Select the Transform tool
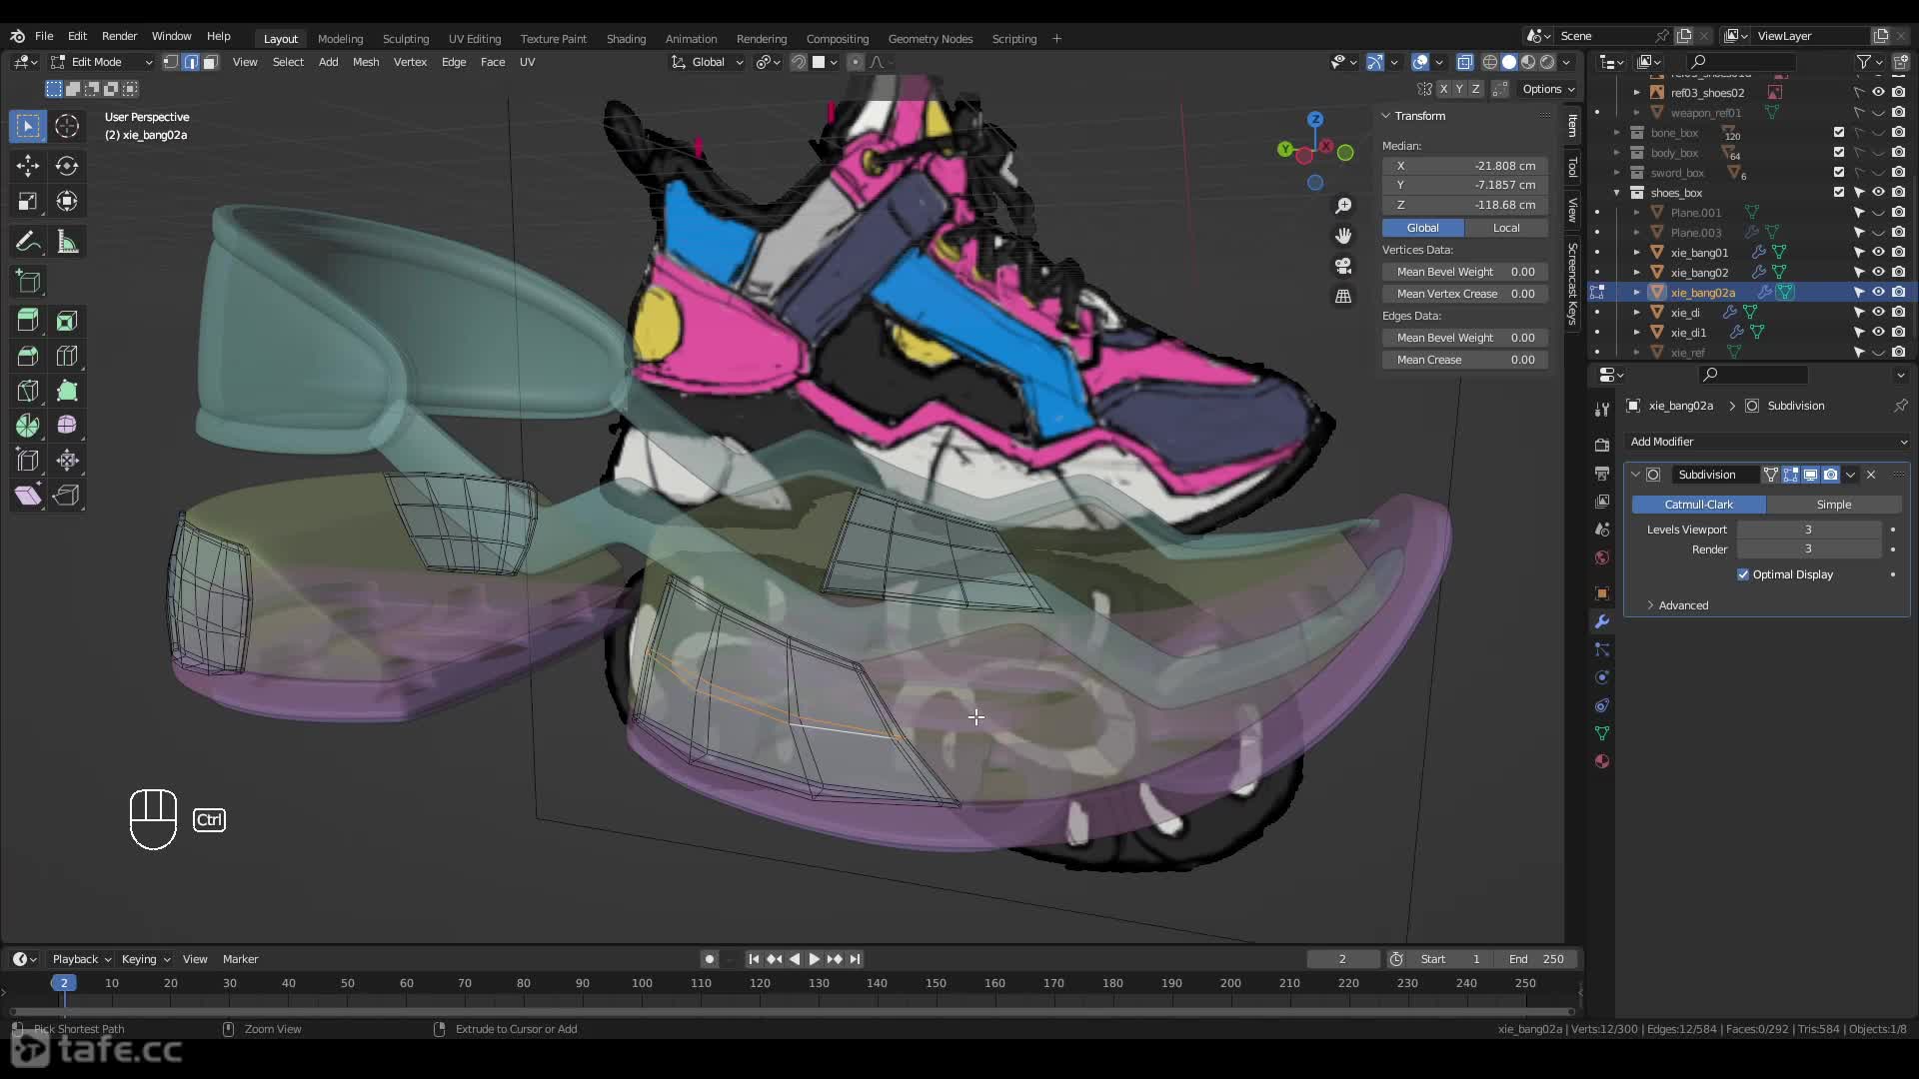The image size is (1919, 1079). (x=67, y=202)
